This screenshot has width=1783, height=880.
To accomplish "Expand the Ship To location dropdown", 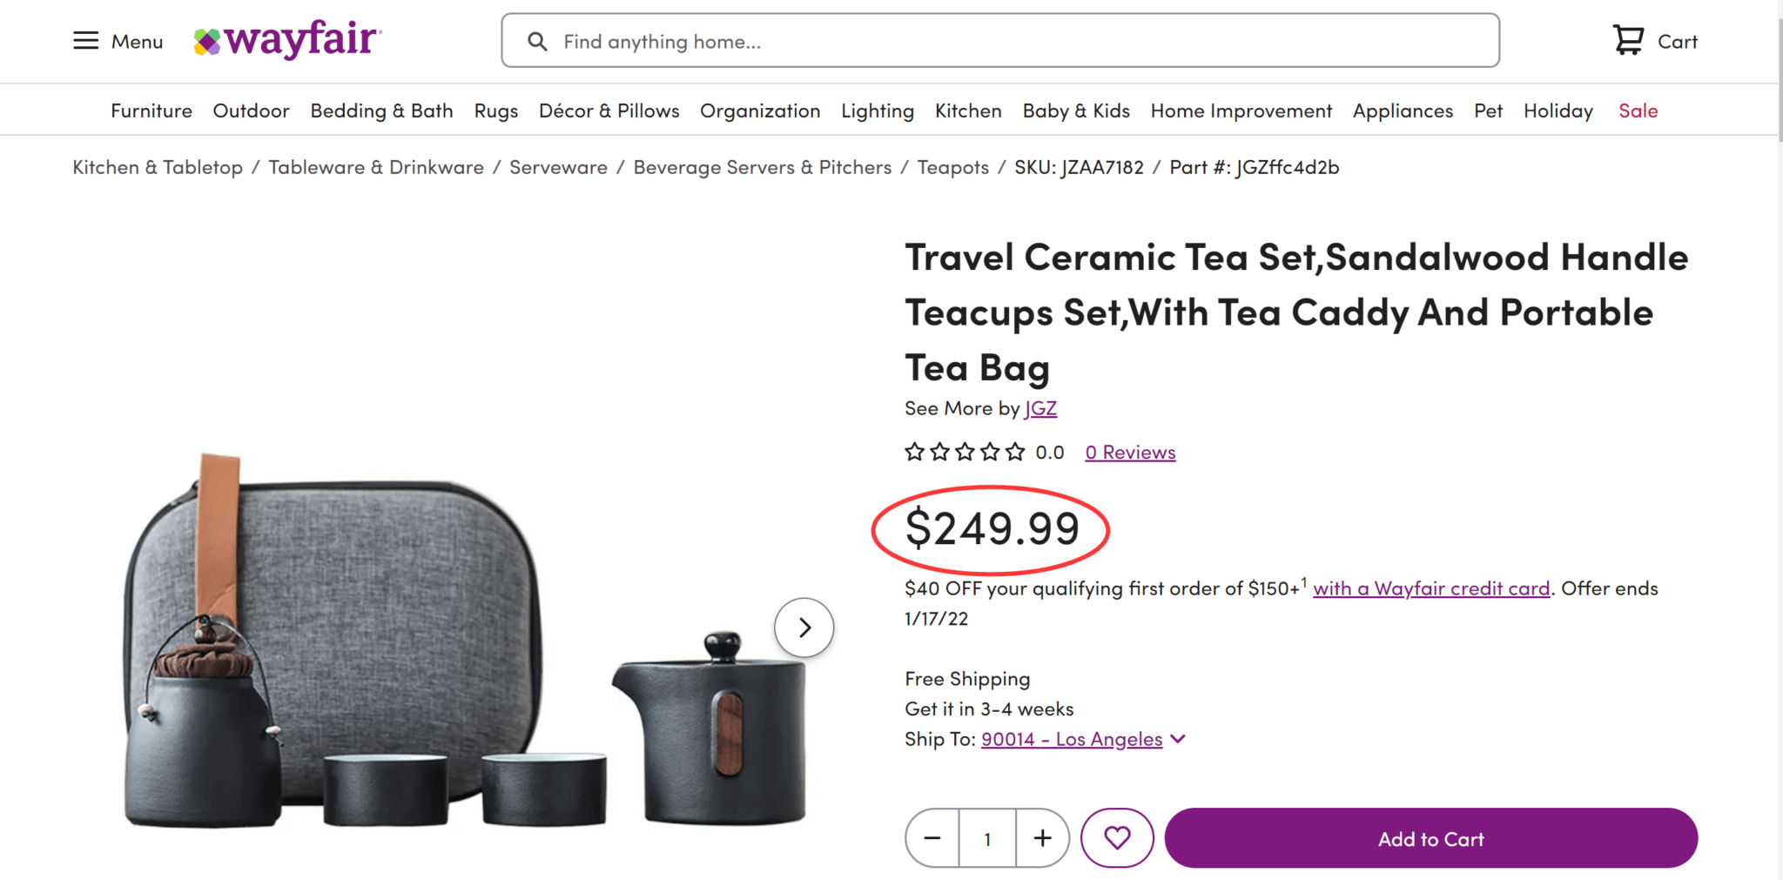I will pyautogui.click(x=1178, y=739).
